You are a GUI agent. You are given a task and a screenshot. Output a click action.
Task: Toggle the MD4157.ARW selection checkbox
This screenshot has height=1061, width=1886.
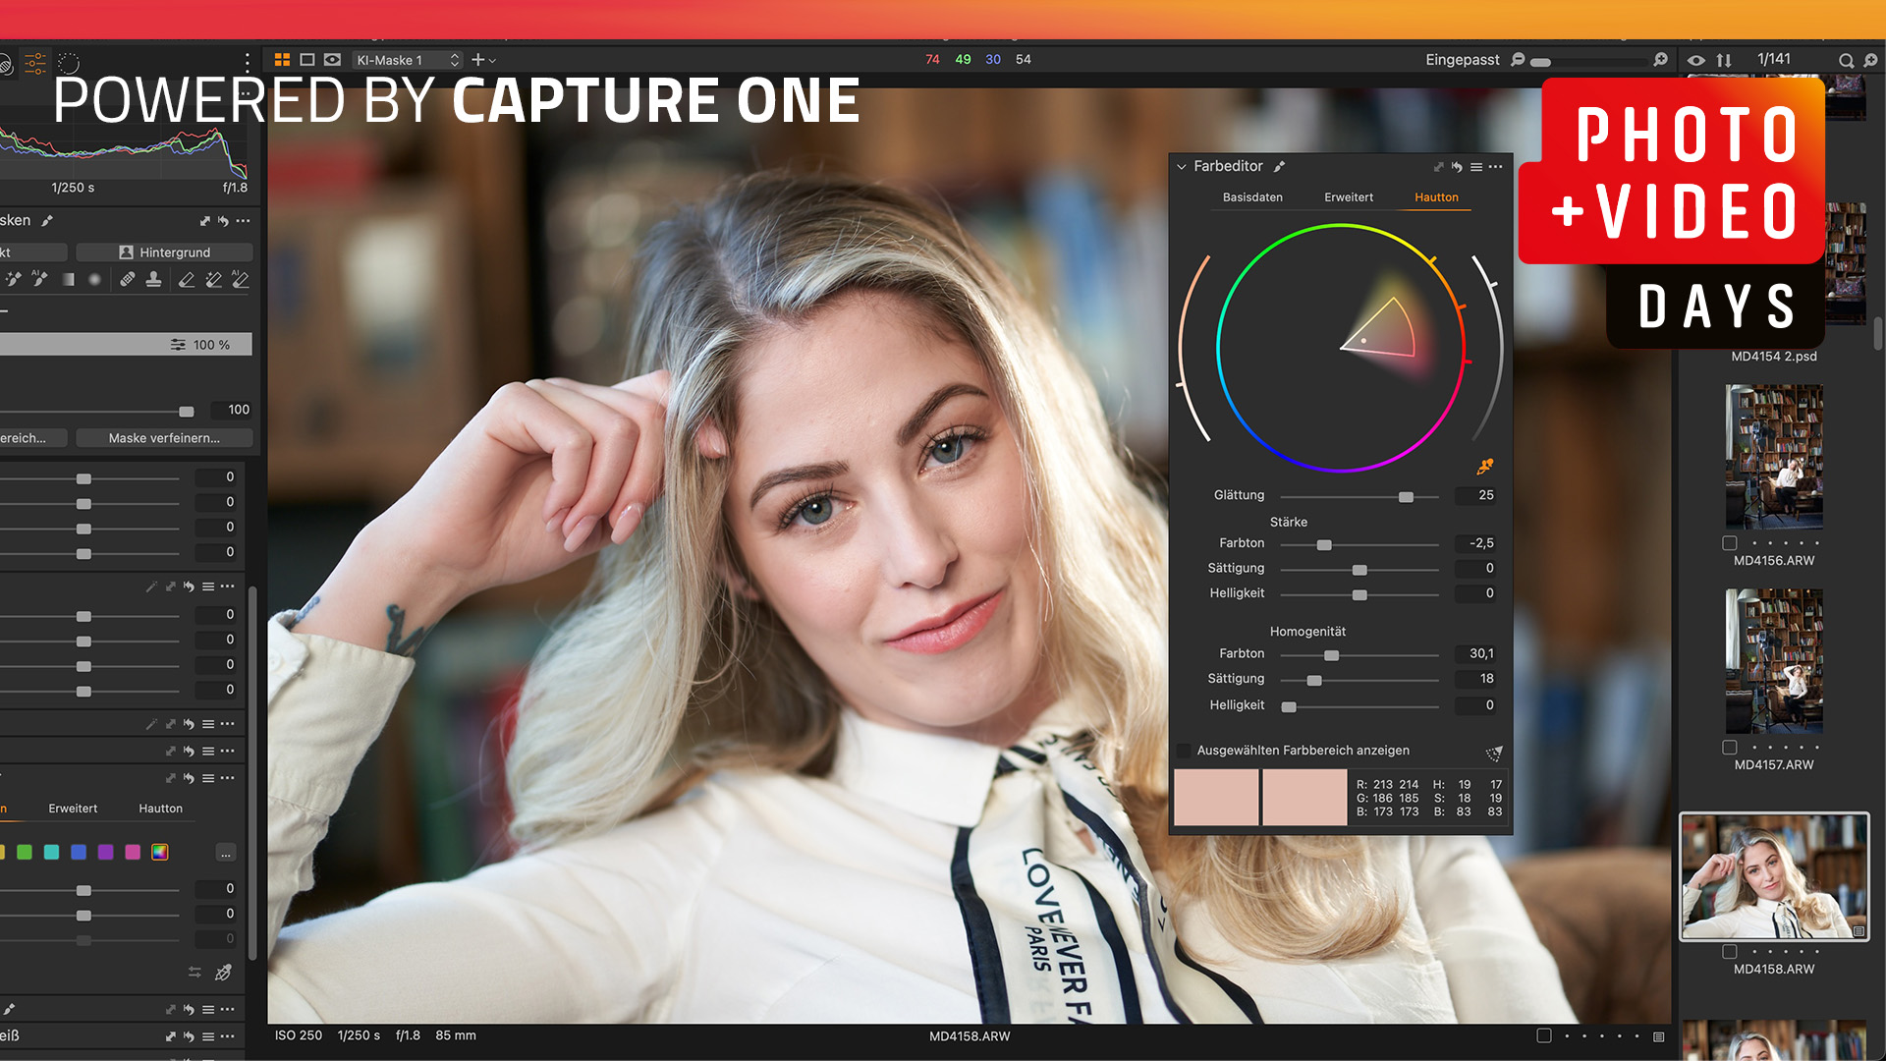pyautogui.click(x=1730, y=748)
